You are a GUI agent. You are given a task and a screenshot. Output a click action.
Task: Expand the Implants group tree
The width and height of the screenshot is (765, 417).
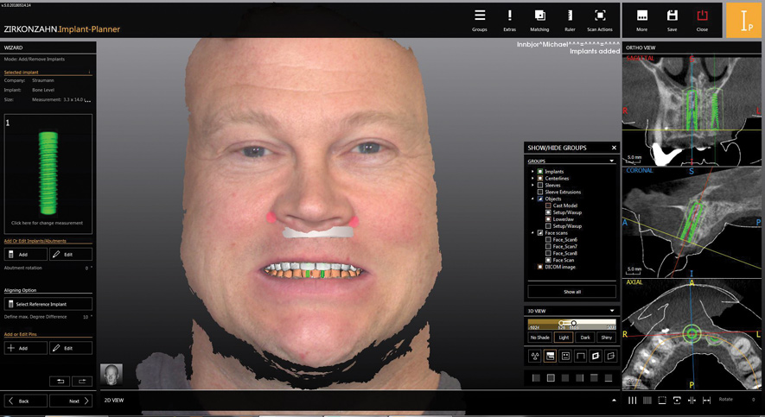coord(533,172)
